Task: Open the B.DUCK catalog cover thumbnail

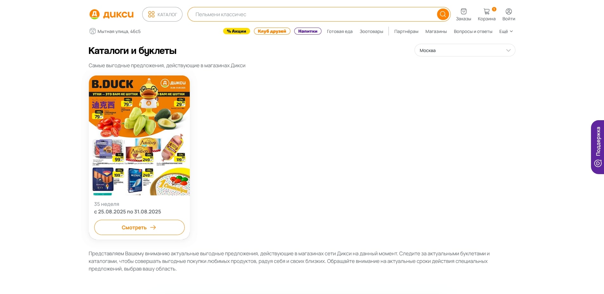Action: [x=139, y=135]
